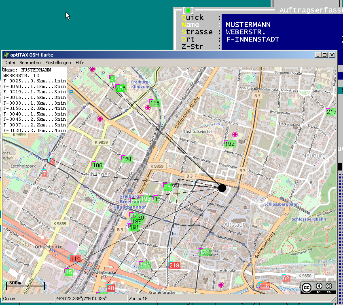
Task: Select taxi marker 25 on the map
Action: pyautogui.click(x=167, y=187)
